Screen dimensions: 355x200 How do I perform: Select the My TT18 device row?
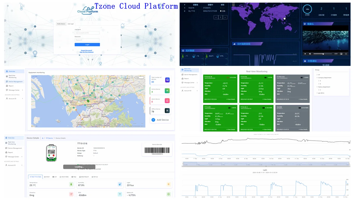click(205, 11)
